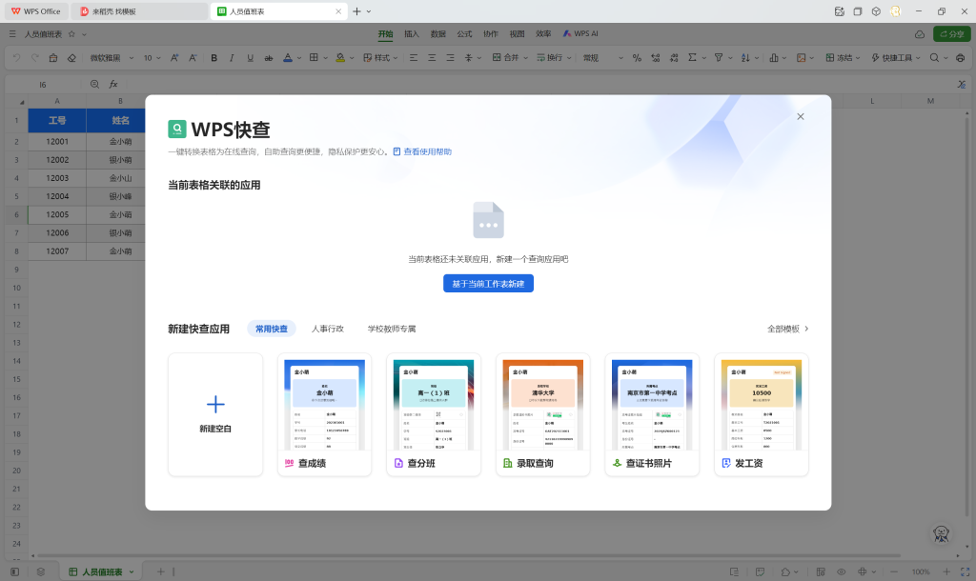The height and width of the screenshot is (581, 976).
Task: Click the 查分班 template icon
Action: [398, 464]
